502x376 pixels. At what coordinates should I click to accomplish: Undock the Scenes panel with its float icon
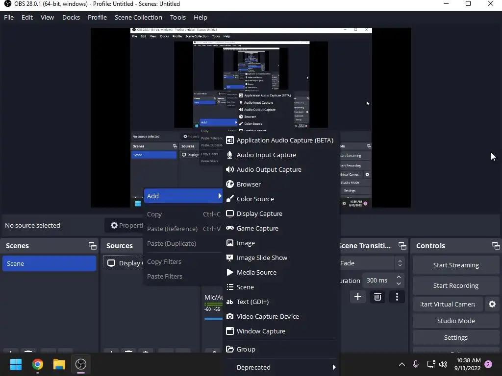point(92,246)
